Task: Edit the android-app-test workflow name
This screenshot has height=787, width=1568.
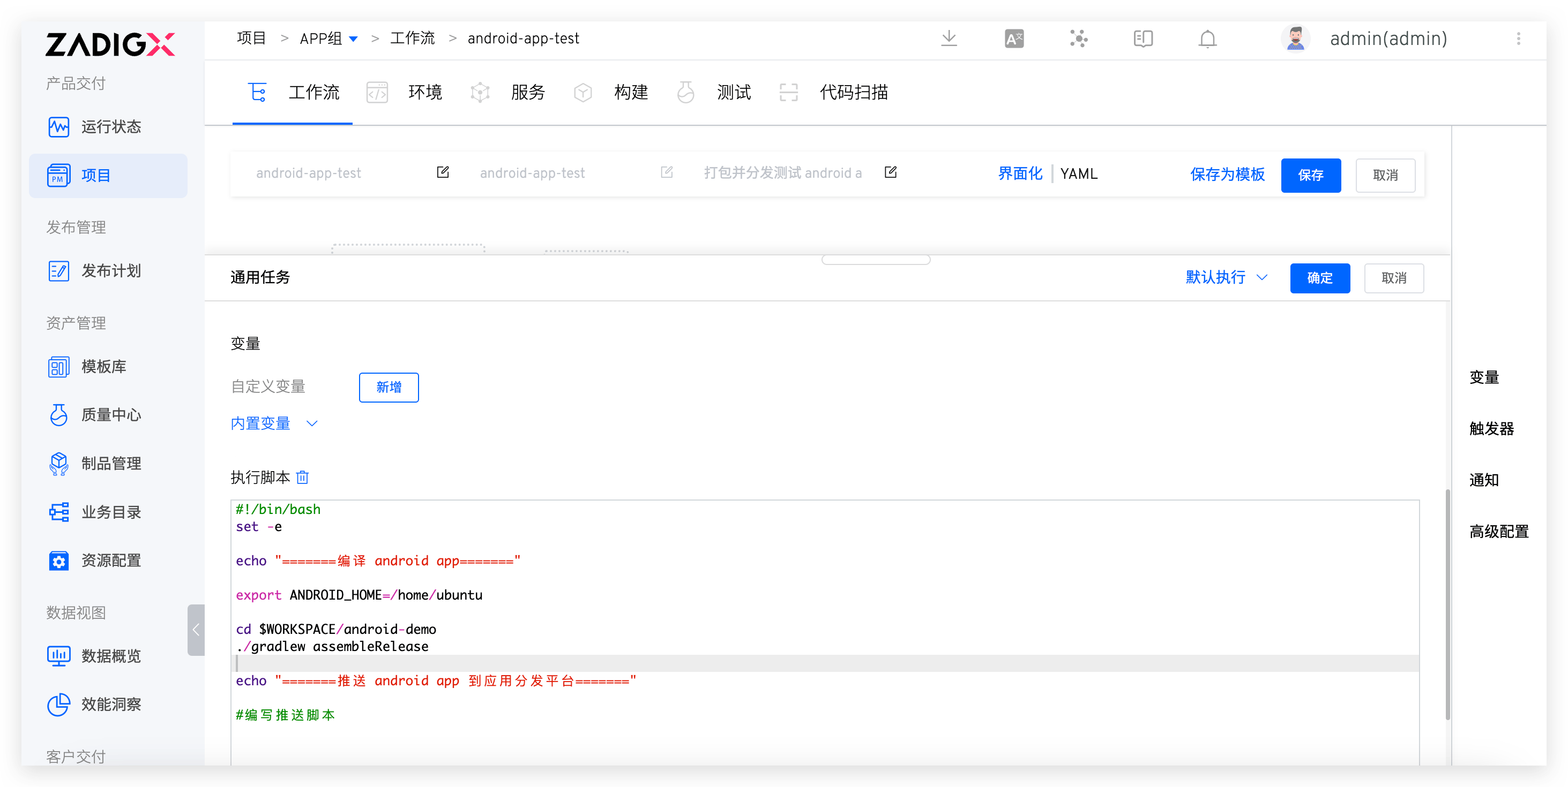Action: [x=443, y=173]
